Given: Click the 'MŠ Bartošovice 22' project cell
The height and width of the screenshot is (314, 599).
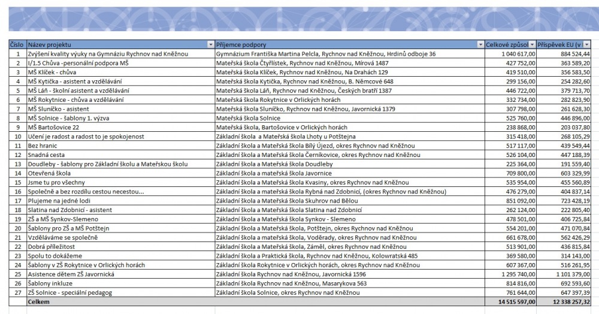Looking at the screenshot, I should click(x=121, y=127).
